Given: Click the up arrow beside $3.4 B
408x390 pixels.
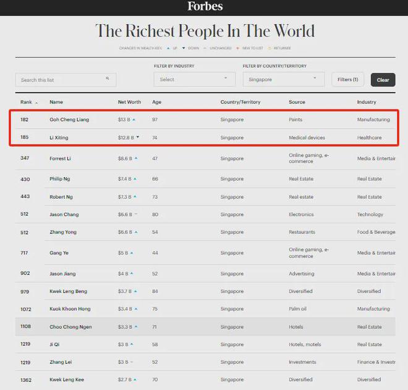Looking at the screenshot, I should tap(136, 309).
